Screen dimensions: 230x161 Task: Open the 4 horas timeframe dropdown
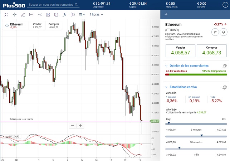pyautogui.click(x=96, y=15)
